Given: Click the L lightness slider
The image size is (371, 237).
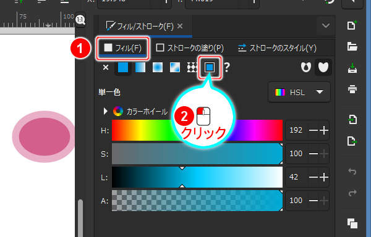Looking at the screenshot, I should pyautogui.click(x=197, y=177).
